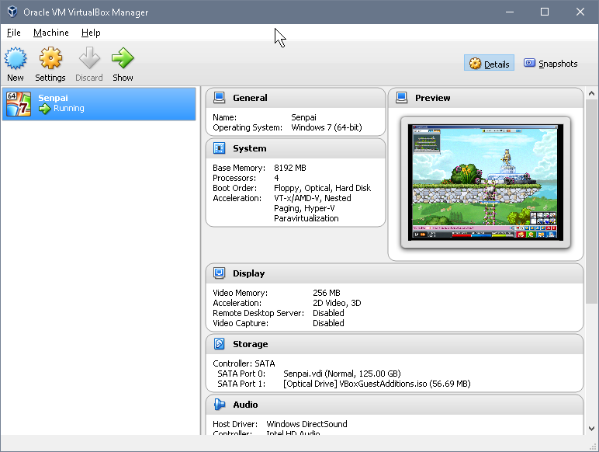599x452 pixels.
Task: Maximize the VirtualBox Manager window
Action: pyautogui.click(x=545, y=12)
